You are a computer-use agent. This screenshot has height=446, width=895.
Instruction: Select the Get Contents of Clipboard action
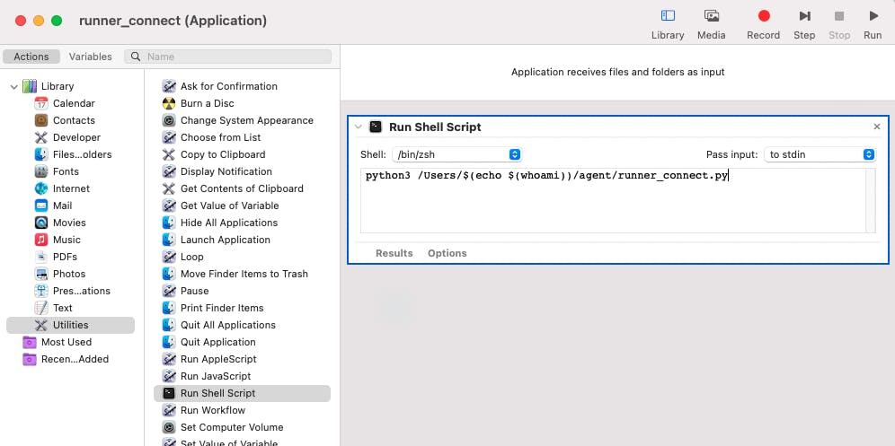(x=242, y=188)
